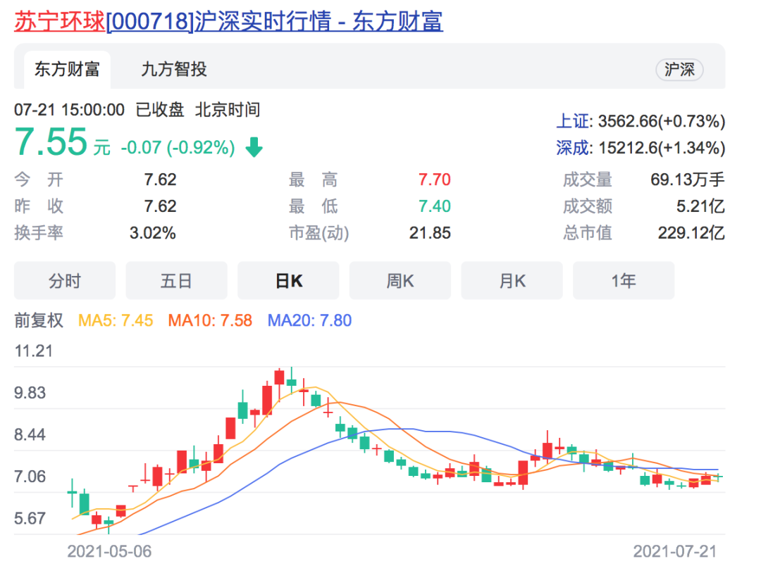761x566 pixels.
Task: Click the 最低 value 7.40
Action: [434, 206]
